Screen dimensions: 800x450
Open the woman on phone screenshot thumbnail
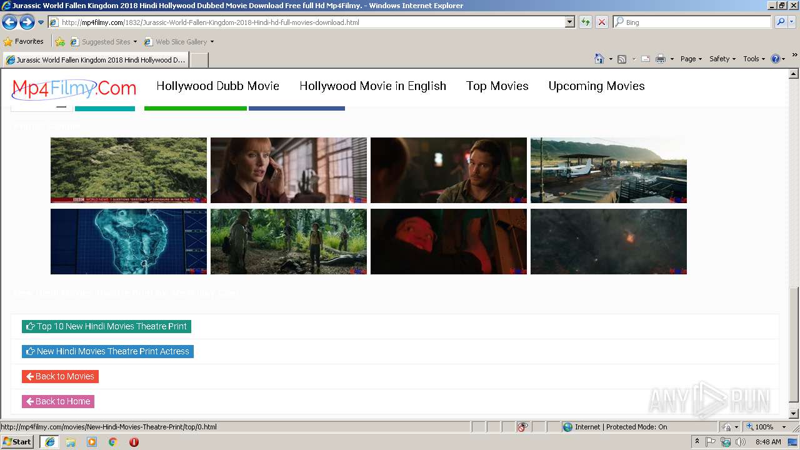289,171
